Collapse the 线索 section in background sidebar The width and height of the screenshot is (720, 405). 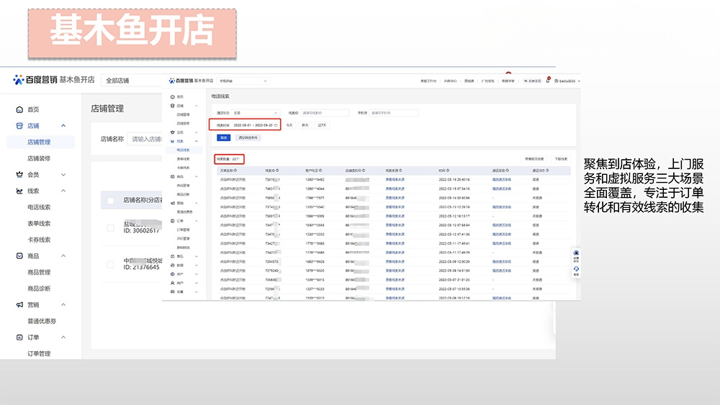point(63,191)
